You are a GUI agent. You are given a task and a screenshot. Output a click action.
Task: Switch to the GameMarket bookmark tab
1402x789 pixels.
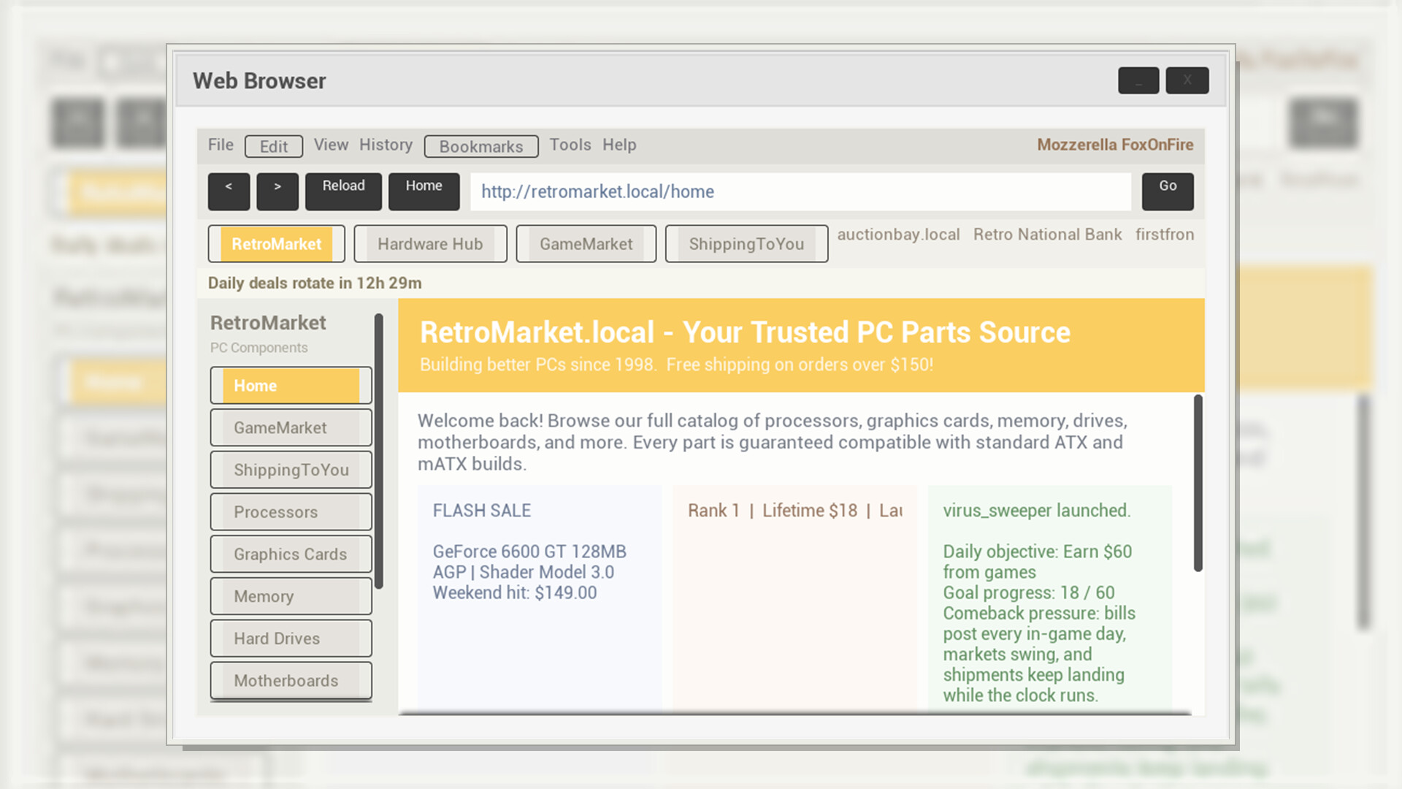tap(586, 244)
